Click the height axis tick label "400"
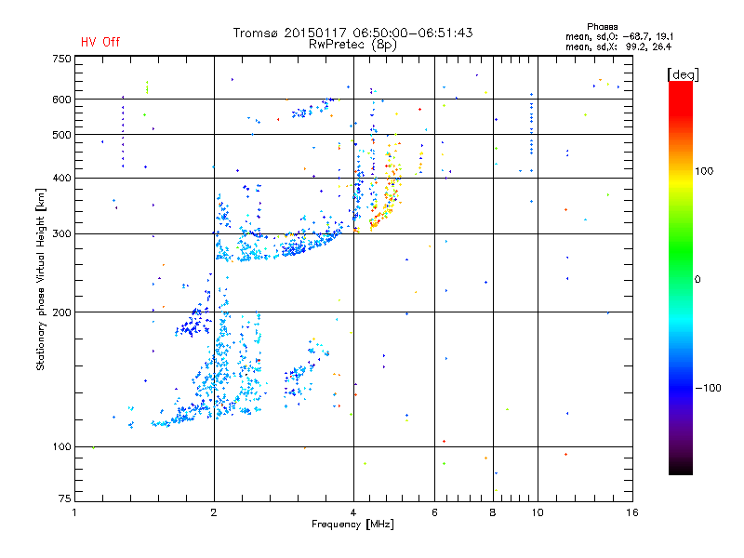Image resolution: width=744 pixels, height=558 pixels. (61, 178)
